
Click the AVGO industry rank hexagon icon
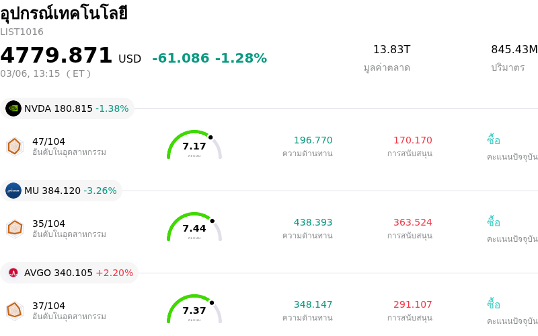tap(14, 310)
